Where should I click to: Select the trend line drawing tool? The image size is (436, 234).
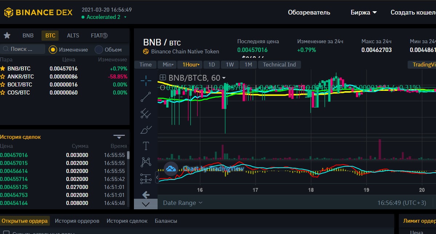click(146, 97)
